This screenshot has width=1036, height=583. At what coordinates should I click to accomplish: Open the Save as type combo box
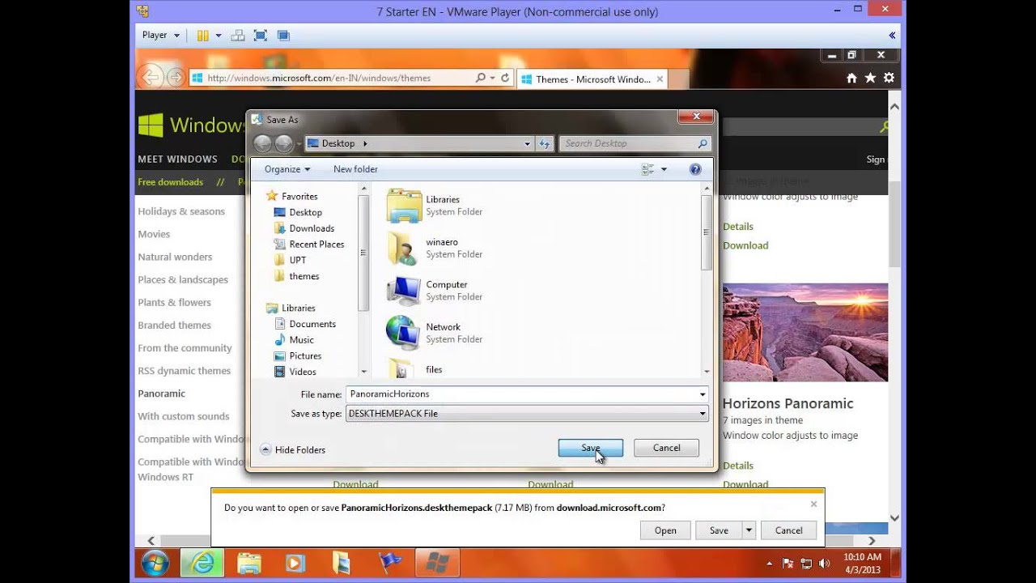[527, 413]
